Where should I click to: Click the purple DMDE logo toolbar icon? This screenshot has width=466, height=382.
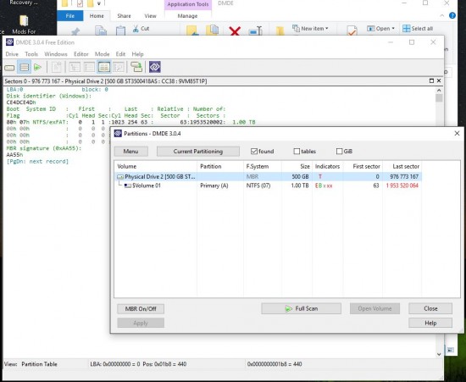(x=155, y=67)
